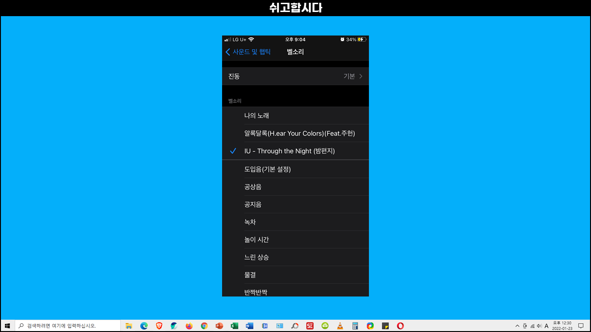The image size is (591, 332).
Task: Open the Windows Start menu
Action: point(7,326)
